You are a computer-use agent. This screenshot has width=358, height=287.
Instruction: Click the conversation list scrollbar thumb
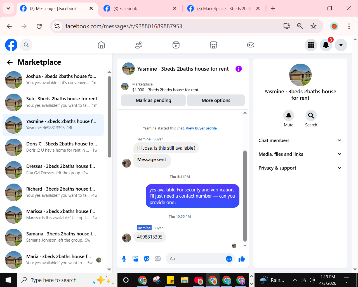coord(109,117)
